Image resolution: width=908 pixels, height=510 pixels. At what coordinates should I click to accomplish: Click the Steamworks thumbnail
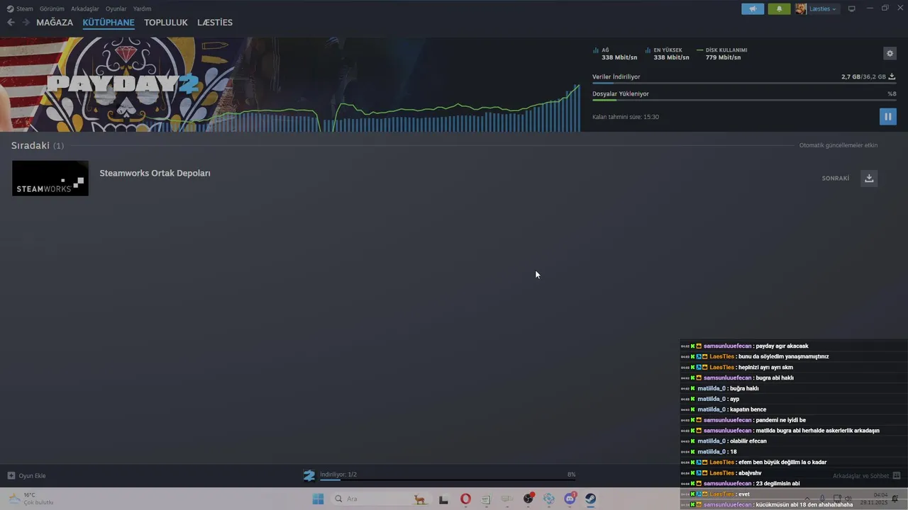pos(50,178)
